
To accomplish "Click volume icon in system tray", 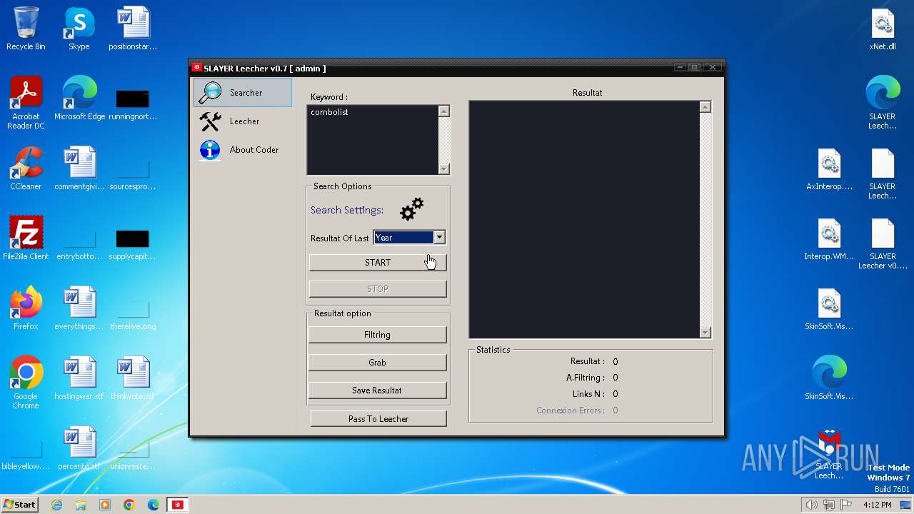I will (811, 505).
